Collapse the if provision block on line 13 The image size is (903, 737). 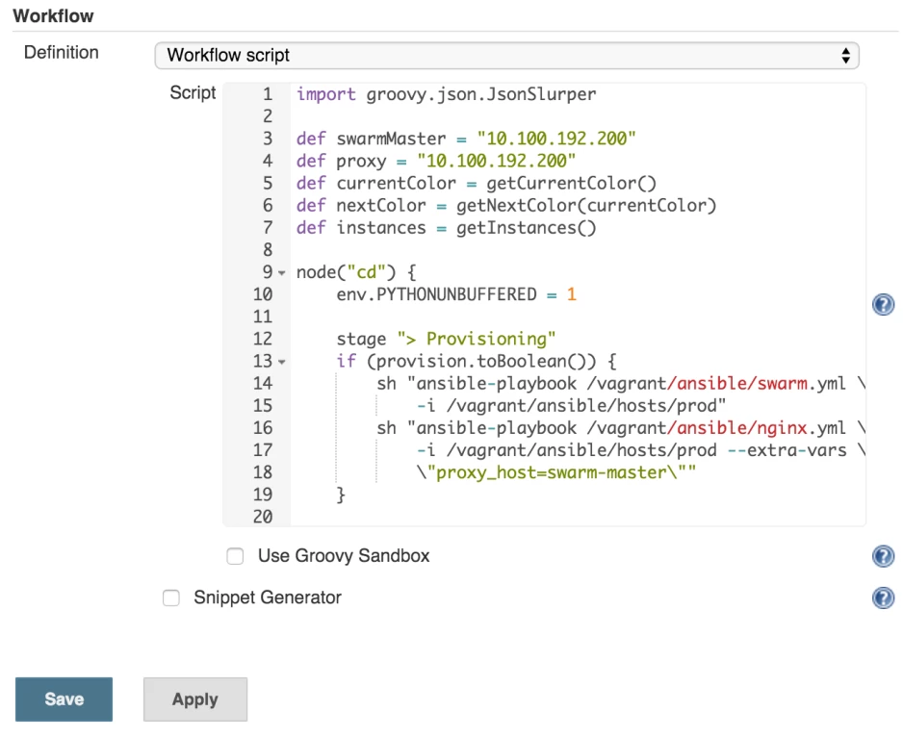[282, 362]
